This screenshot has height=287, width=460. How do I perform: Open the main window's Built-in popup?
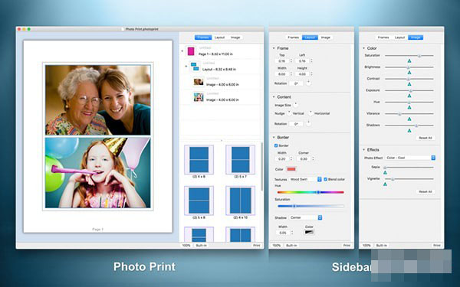[x=201, y=246]
